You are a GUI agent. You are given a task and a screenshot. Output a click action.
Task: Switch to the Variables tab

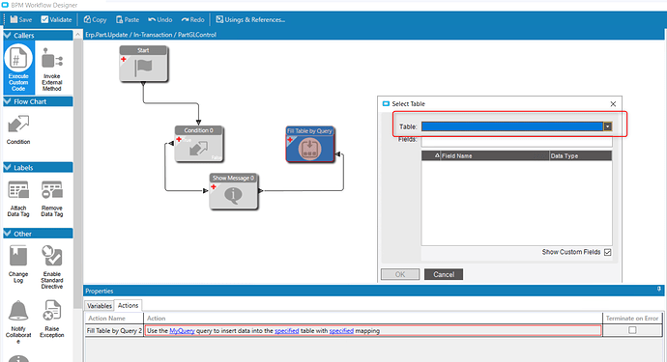100,306
